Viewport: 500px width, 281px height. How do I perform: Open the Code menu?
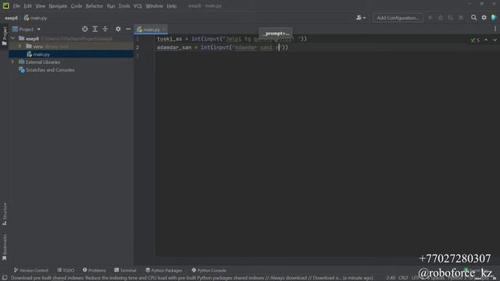pyautogui.click(x=77, y=6)
